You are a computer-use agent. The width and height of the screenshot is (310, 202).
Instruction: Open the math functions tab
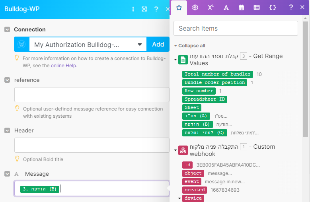211,8
